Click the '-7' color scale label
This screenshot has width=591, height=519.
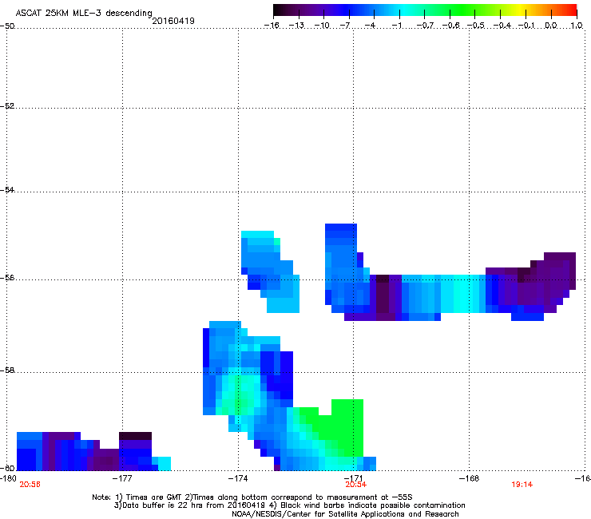[345, 26]
